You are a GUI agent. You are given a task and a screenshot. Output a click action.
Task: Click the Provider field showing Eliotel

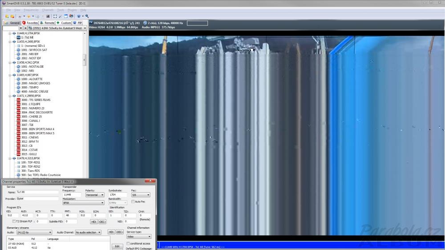point(37,199)
